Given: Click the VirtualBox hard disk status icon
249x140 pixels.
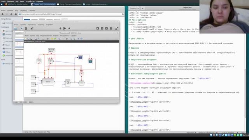Looking at the screenshot, I should (211, 135).
